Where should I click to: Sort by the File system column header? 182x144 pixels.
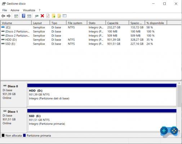point(77,23)
